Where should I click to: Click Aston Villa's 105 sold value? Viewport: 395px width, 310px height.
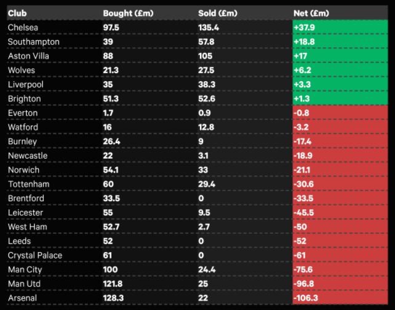(x=206, y=56)
